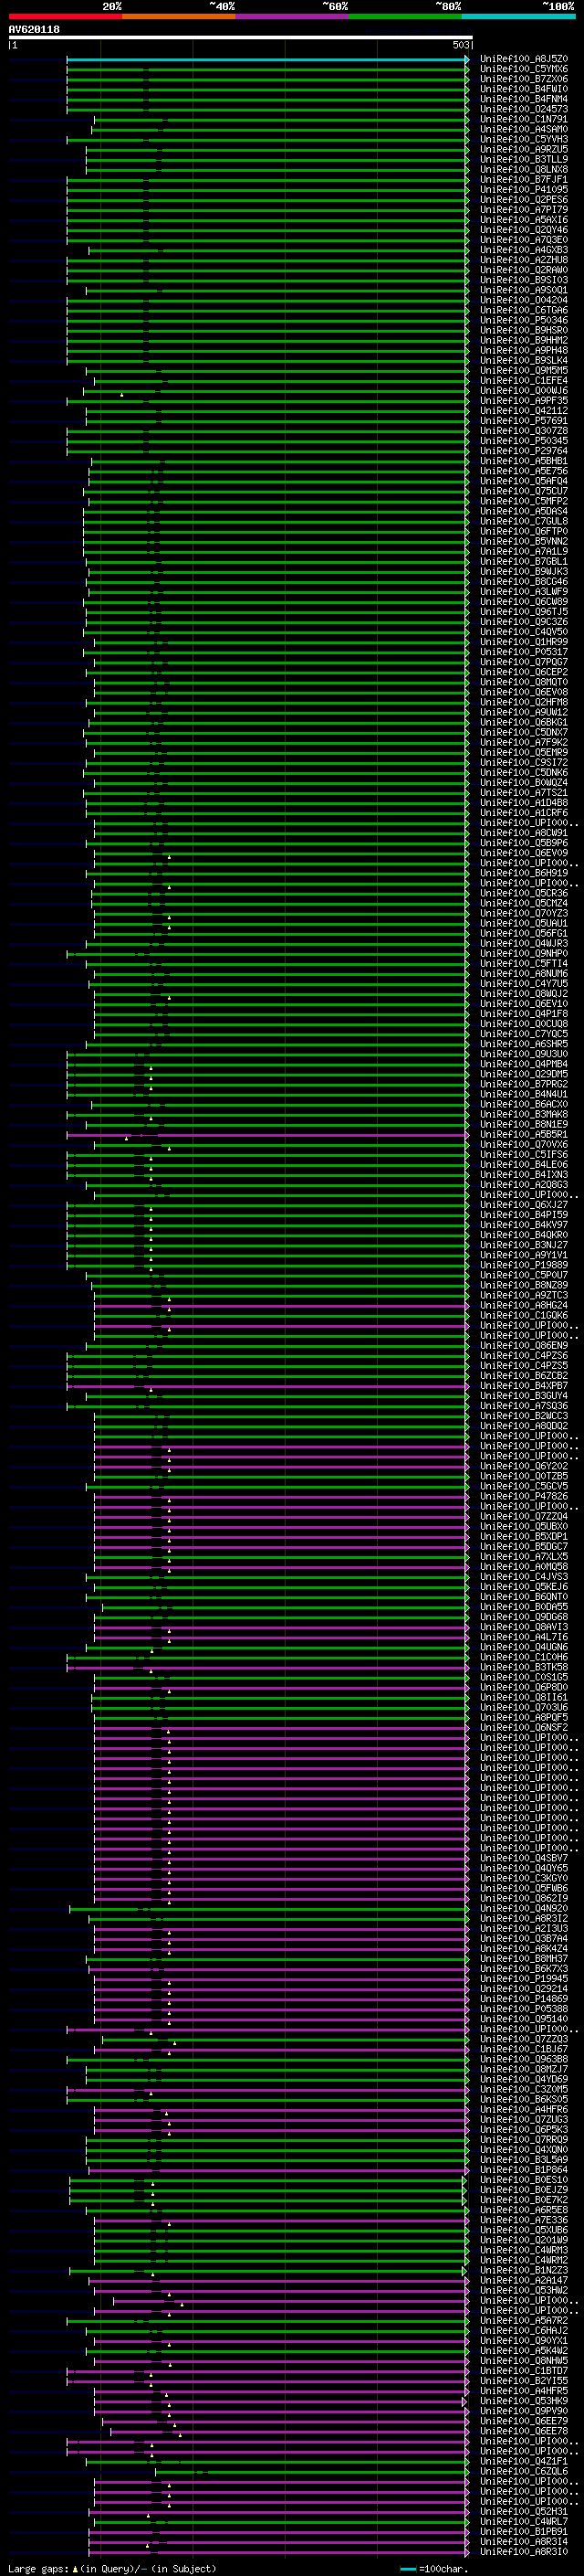Click hit label UniRef100_A5B5R1

523,1135
